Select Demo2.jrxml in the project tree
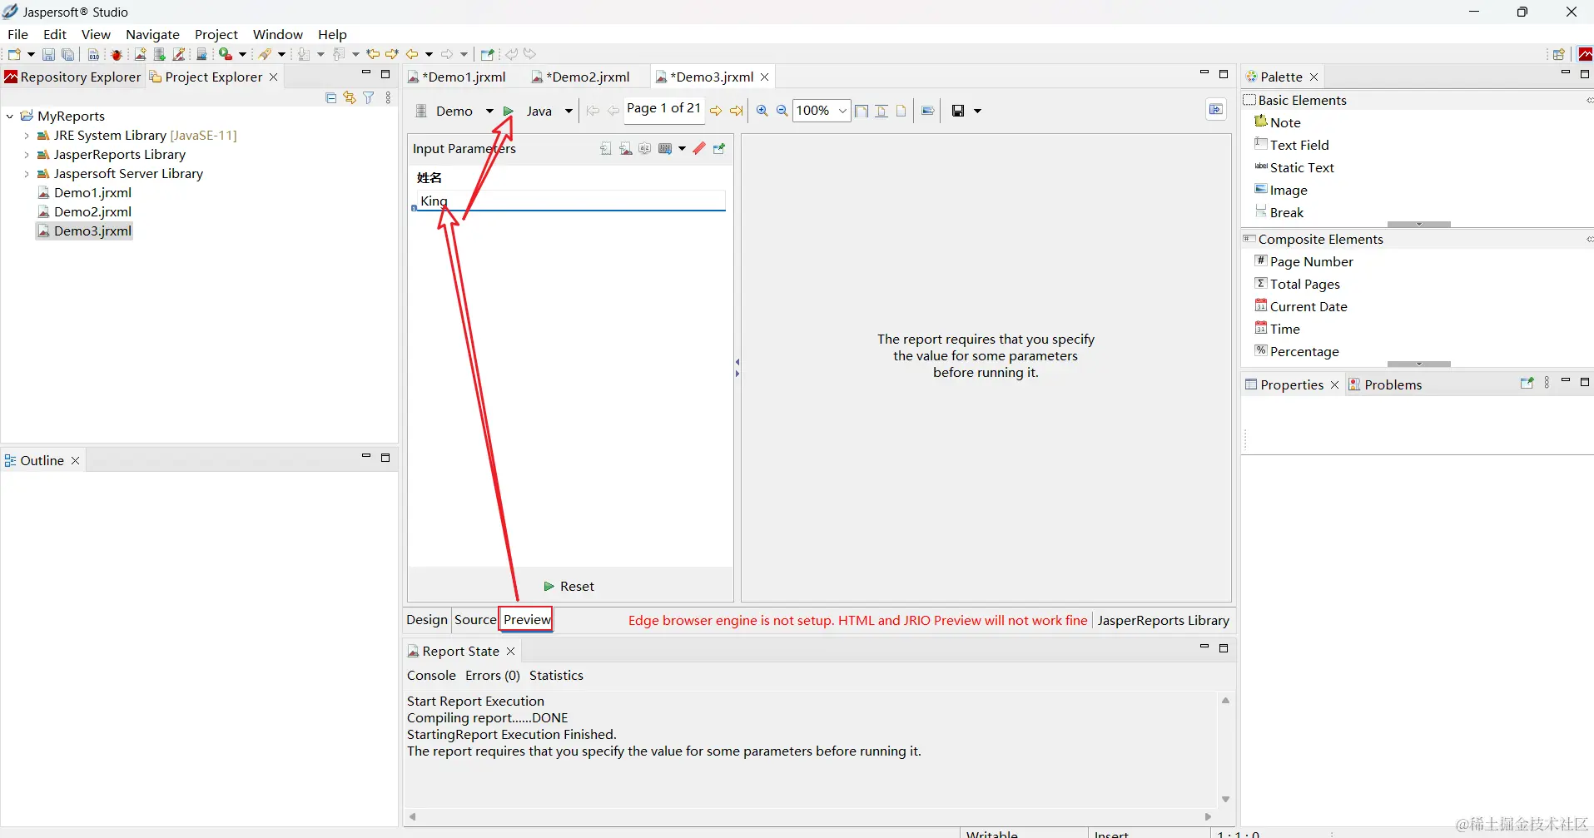The height and width of the screenshot is (838, 1594). (x=84, y=211)
